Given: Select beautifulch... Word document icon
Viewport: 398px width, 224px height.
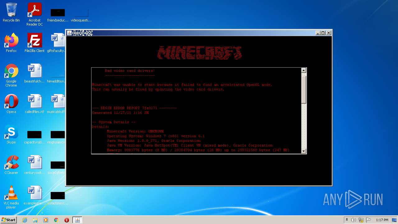Looking at the screenshot, I should click(35, 73).
